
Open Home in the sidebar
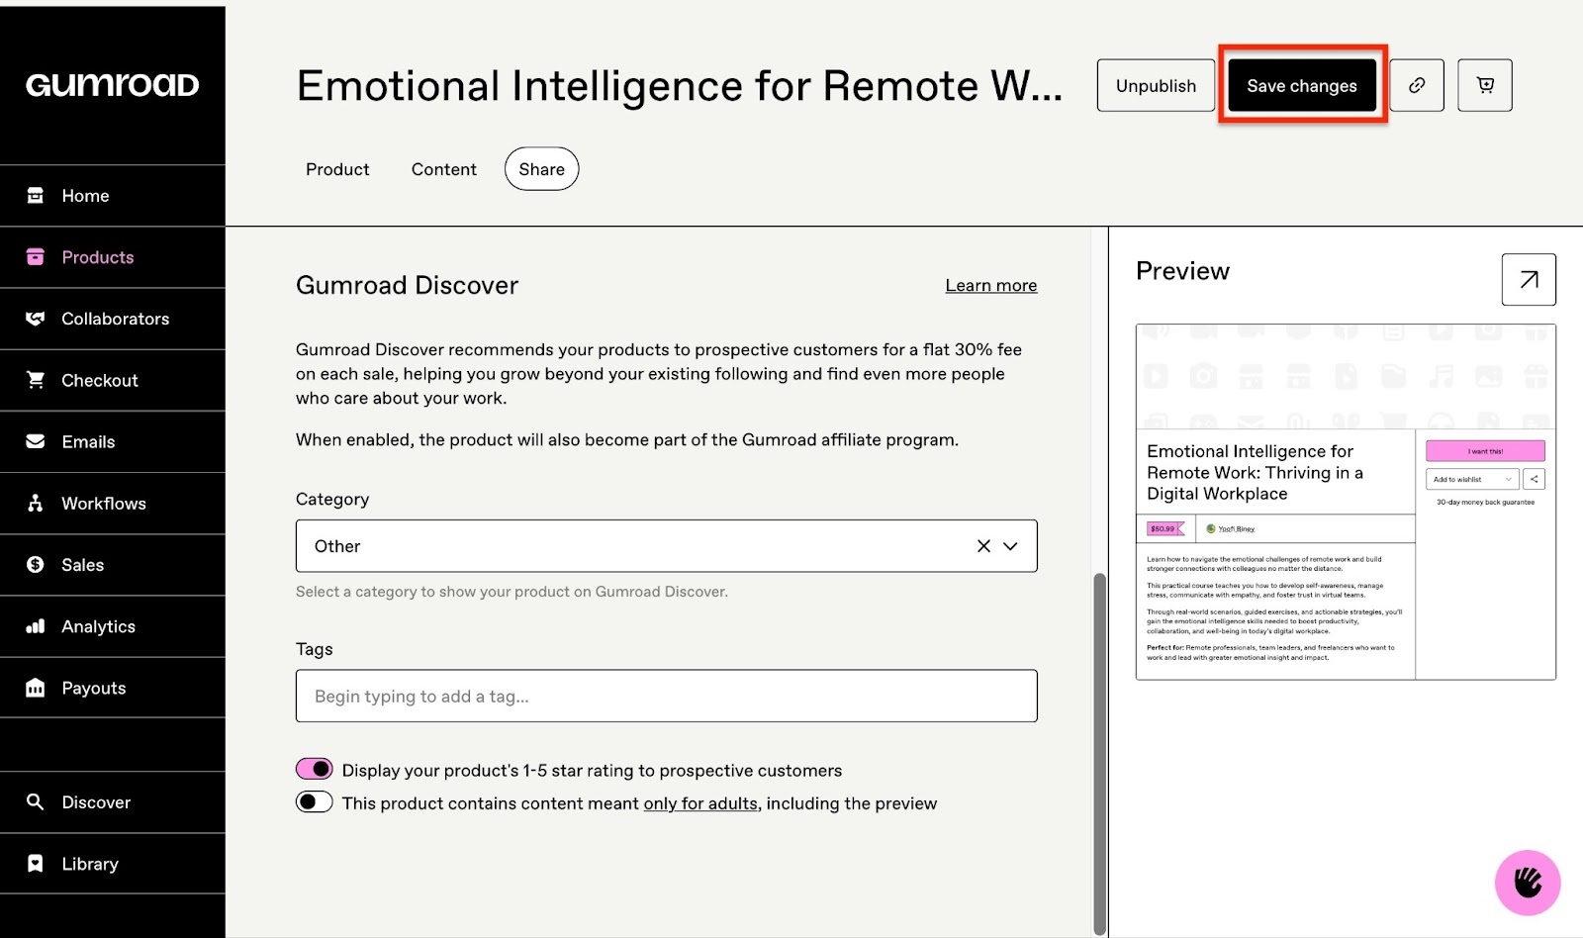[113, 196]
